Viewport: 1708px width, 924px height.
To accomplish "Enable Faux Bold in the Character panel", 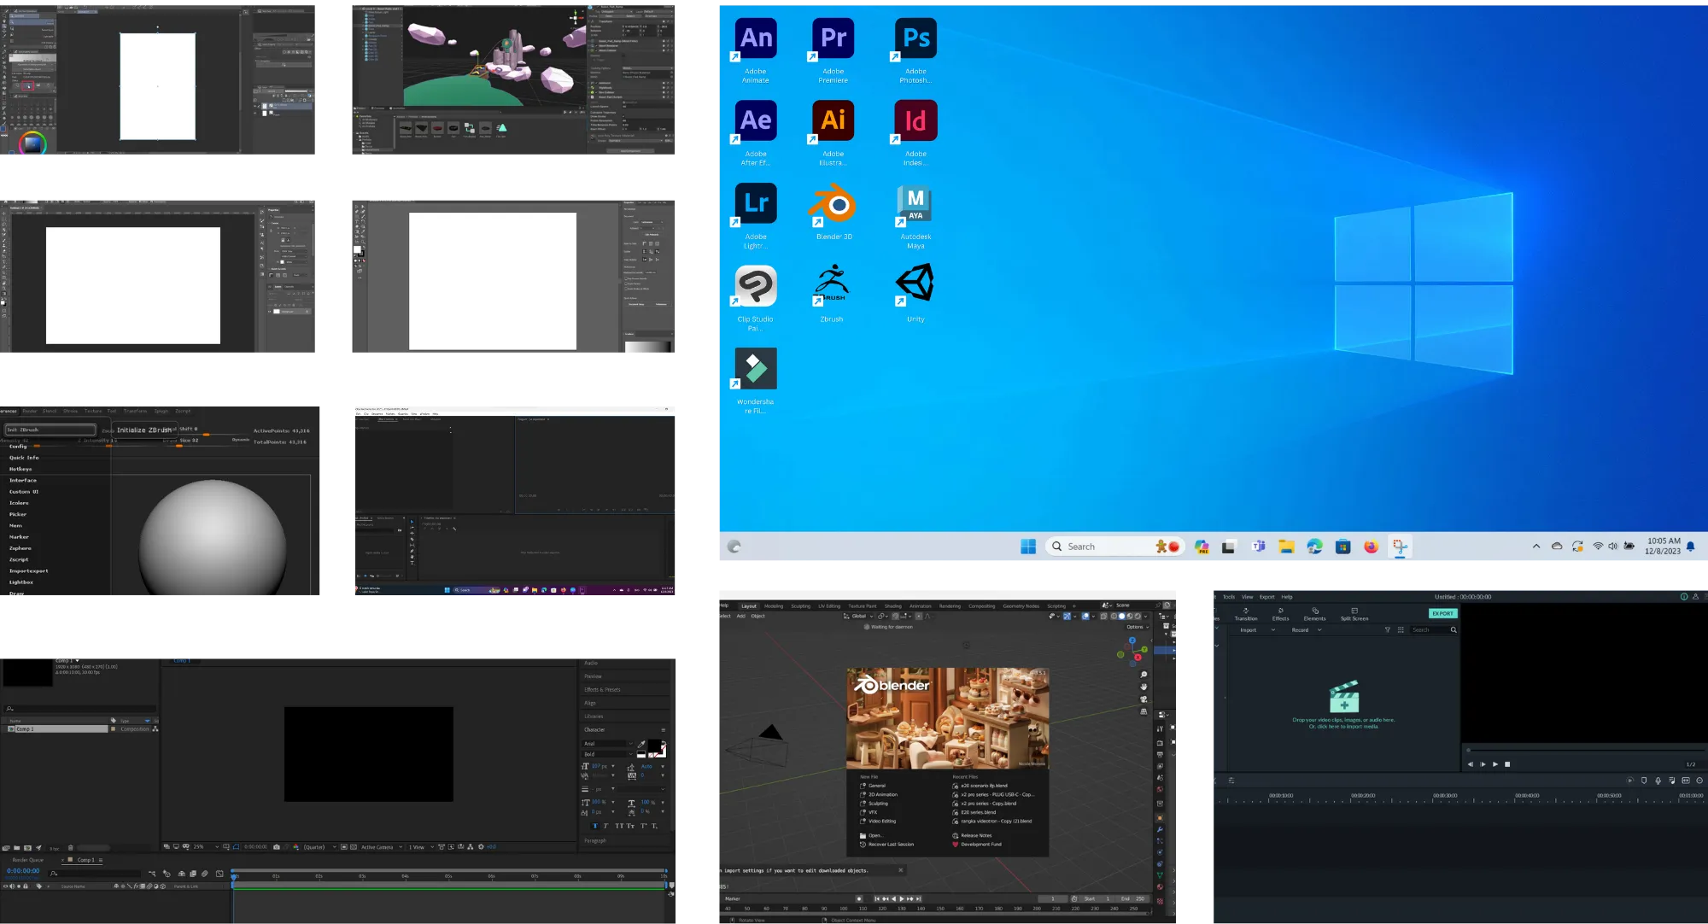I will (x=594, y=826).
